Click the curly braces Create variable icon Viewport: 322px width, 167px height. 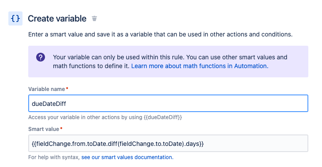coord(15,18)
